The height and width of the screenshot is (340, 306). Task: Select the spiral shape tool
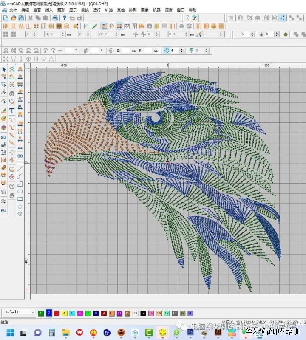(20, 214)
